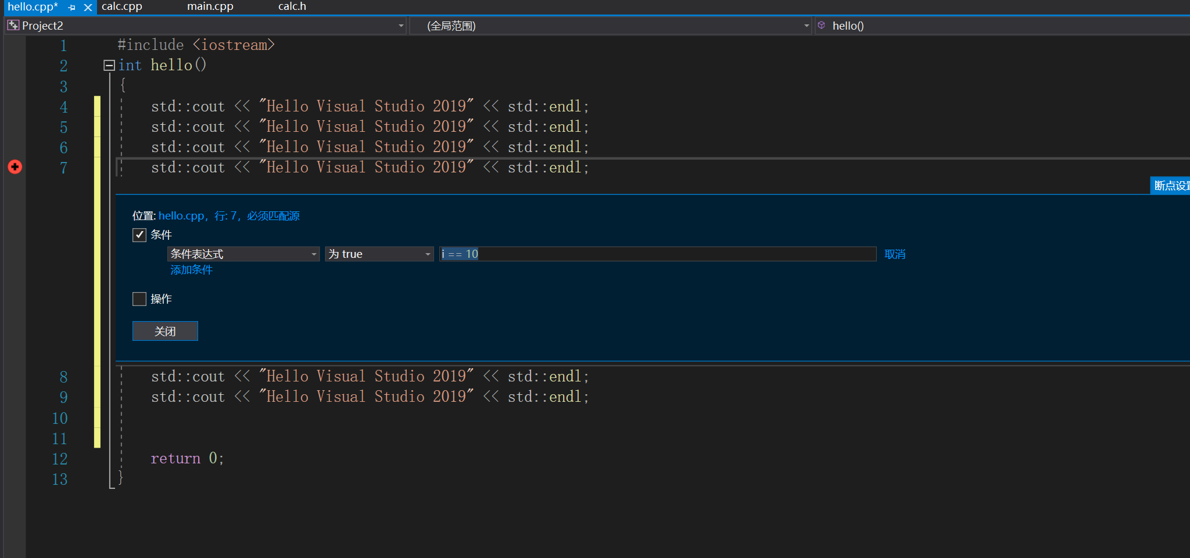Open the 为 true comparison dropdown

pyautogui.click(x=379, y=254)
